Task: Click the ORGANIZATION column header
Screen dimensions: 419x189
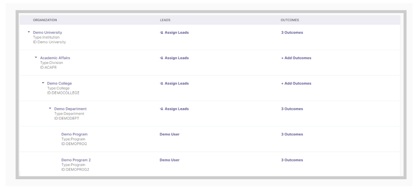Action: pyautogui.click(x=45, y=20)
